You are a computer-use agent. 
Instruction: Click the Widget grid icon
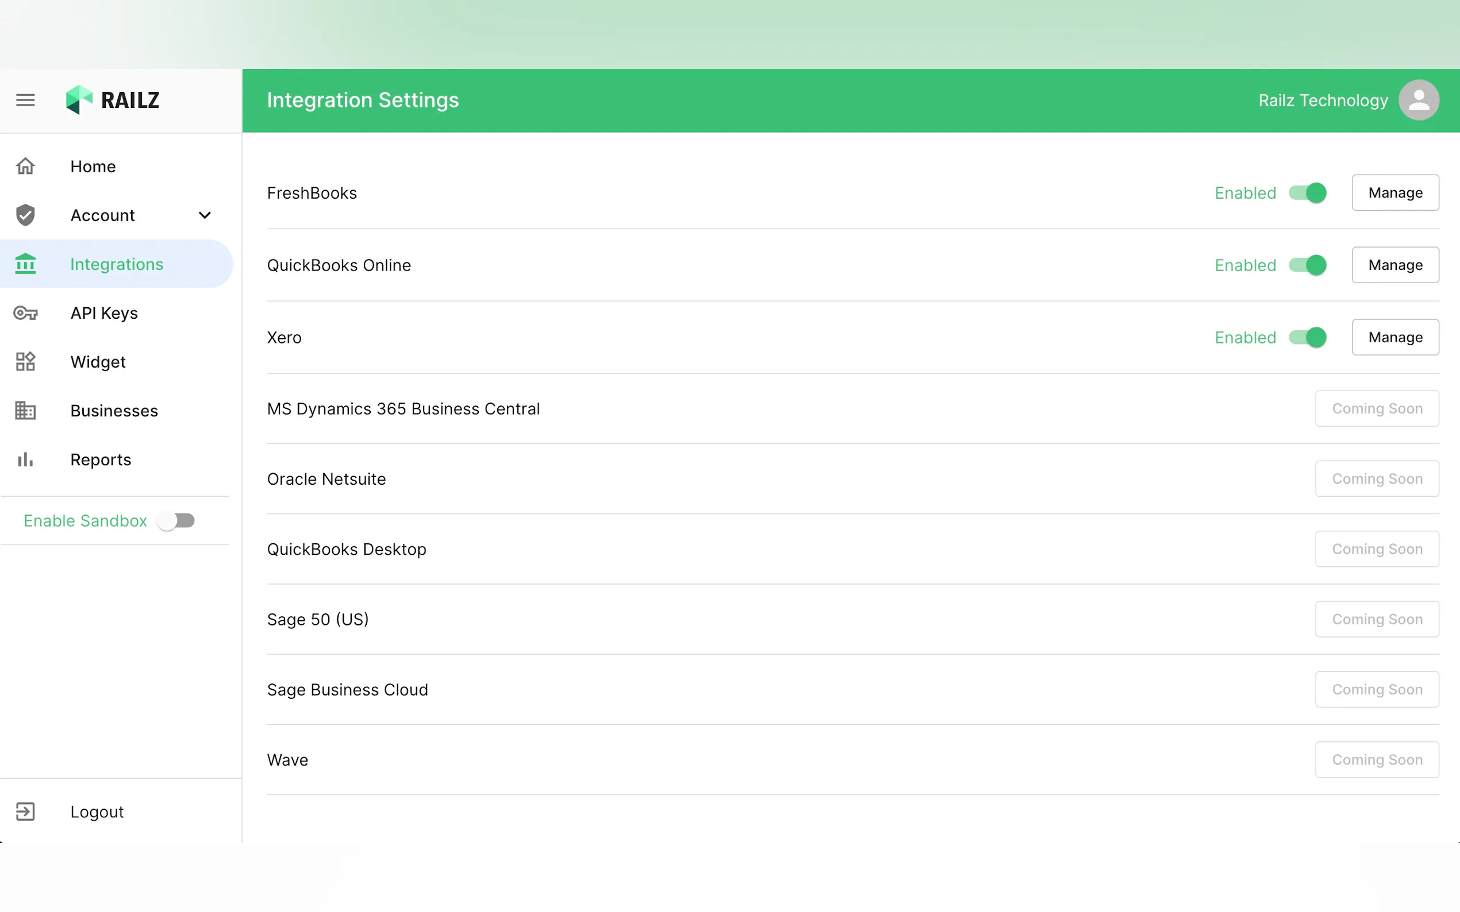[25, 362]
